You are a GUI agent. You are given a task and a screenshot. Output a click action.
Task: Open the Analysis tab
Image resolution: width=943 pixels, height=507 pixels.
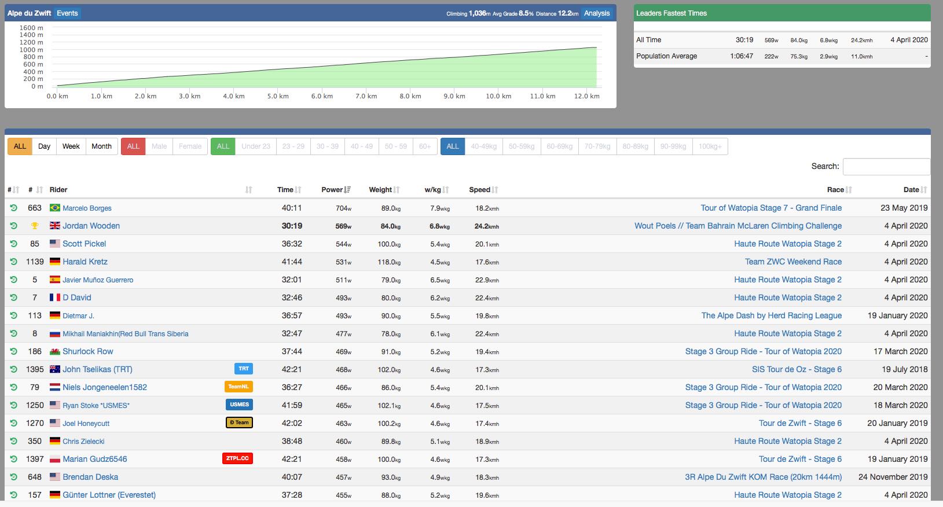597,13
